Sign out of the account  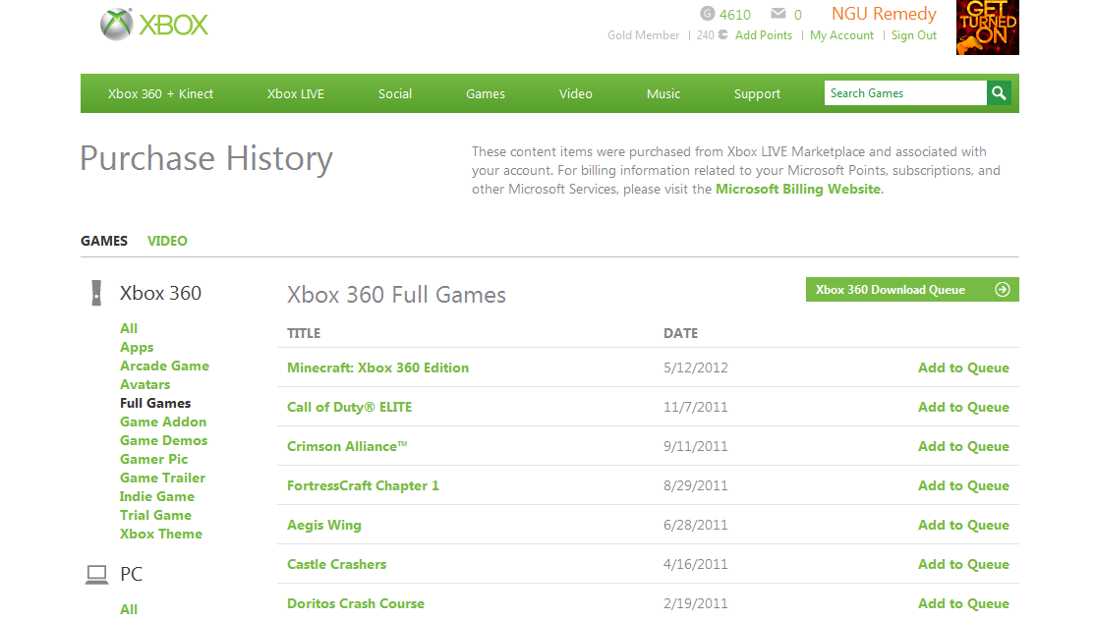coord(913,35)
